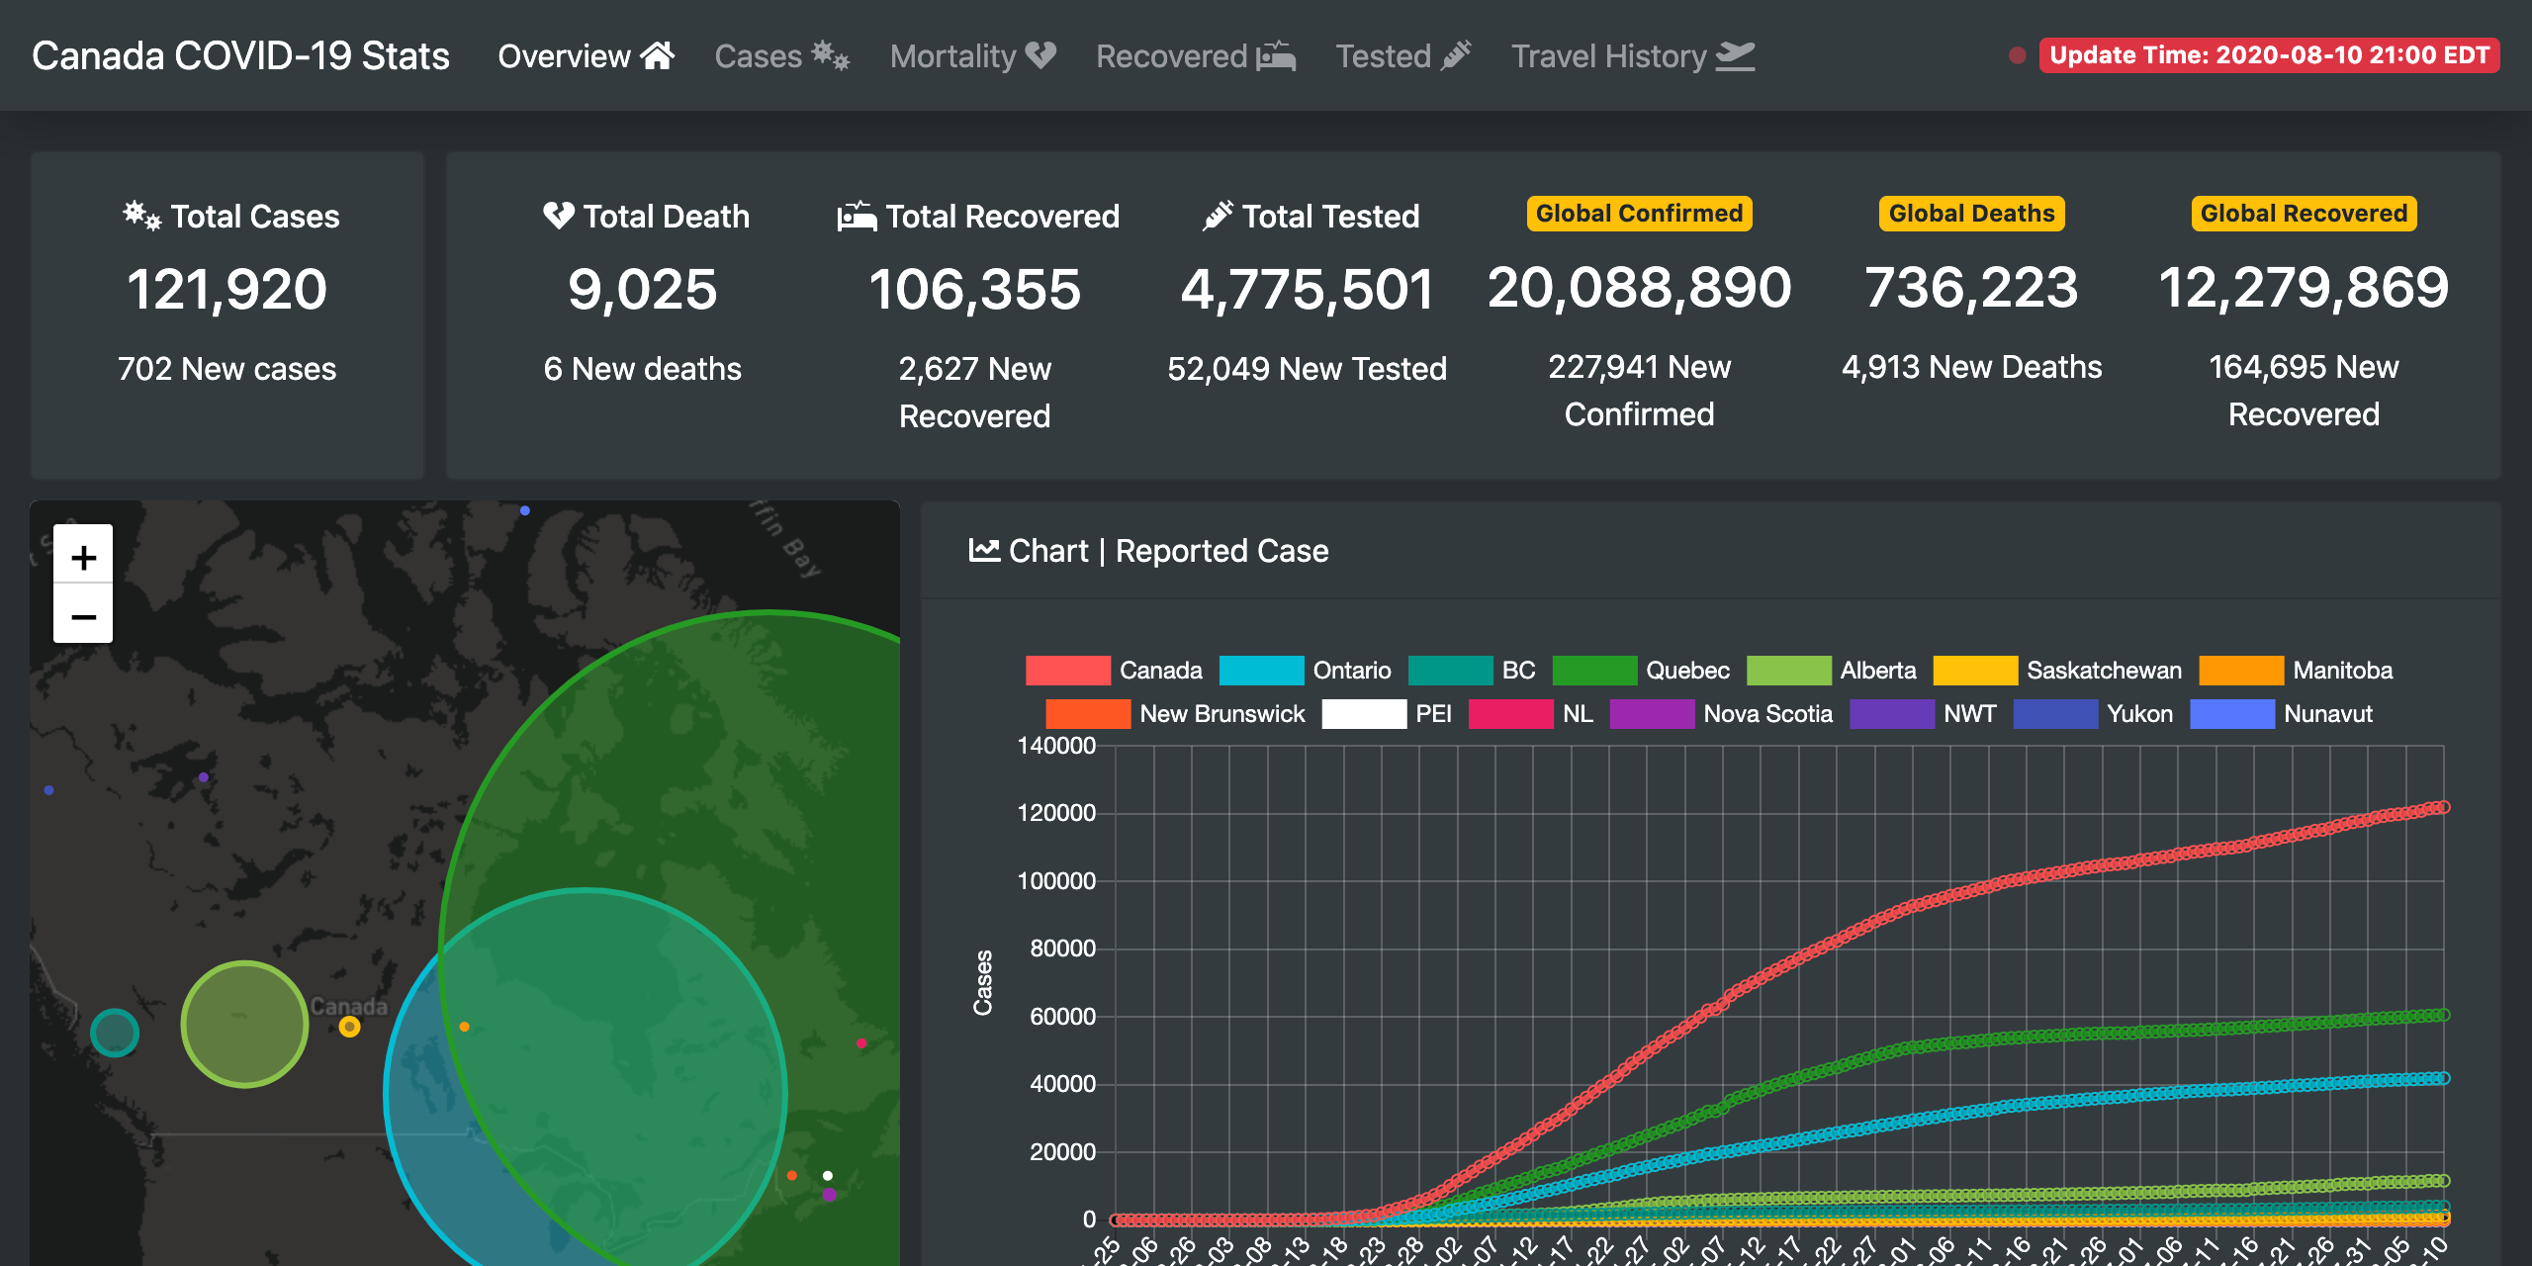Click the broken heart Mortality icon
Screen dimensions: 2532x1266
pyautogui.click(x=1040, y=55)
